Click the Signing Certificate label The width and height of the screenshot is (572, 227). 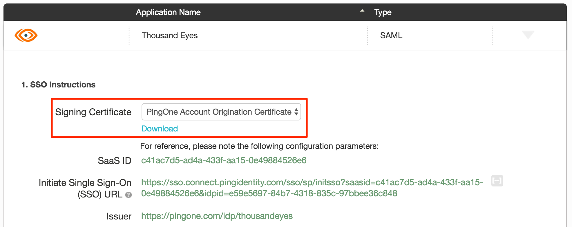click(x=93, y=112)
